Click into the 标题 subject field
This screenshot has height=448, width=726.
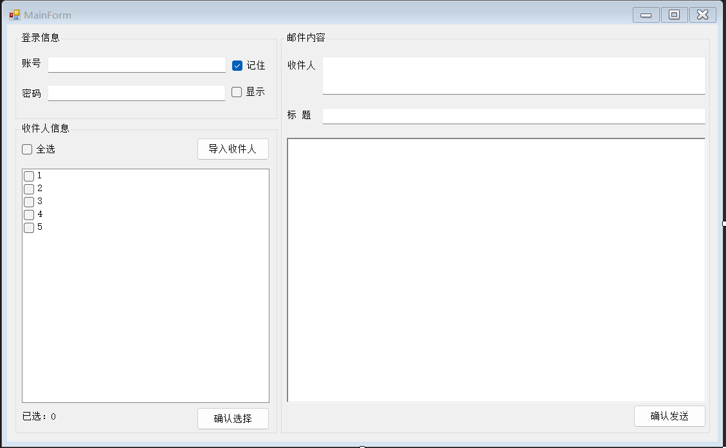pyautogui.click(x=514, y=117)
